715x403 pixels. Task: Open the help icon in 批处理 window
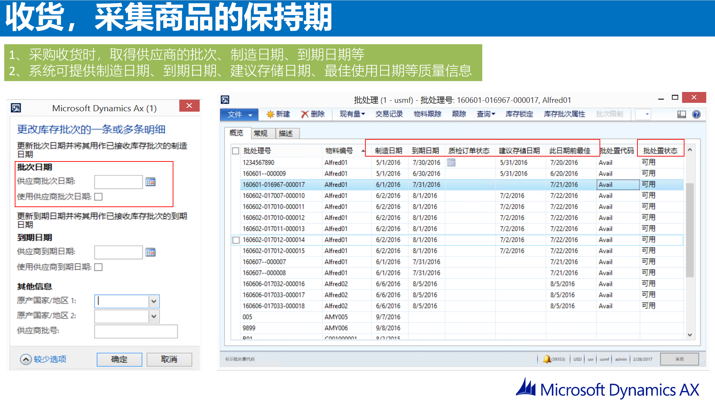point(696,114)
